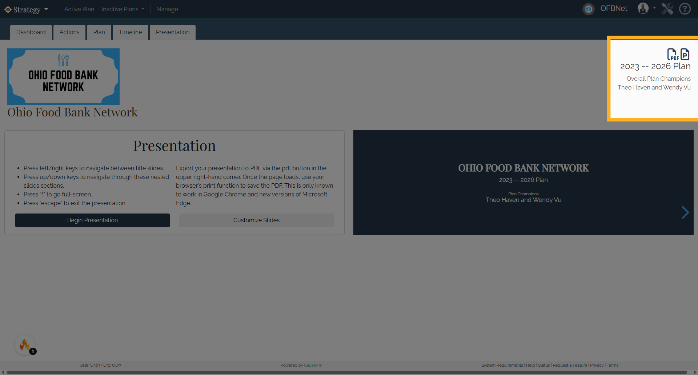Export with the PowerPoint file icon
This screenshot has height=375, width=698.
coord(685,54)
